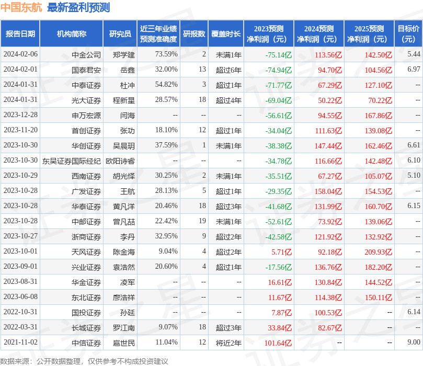Image resolution: width=423 pixels, height=366 pixels.
Task: Click the date 2023-10-29
Action: 20,176
